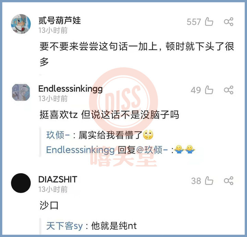Like DIAZSHIT's comment with 38 likes
This screenshot has height=237, width=247.
209,180
